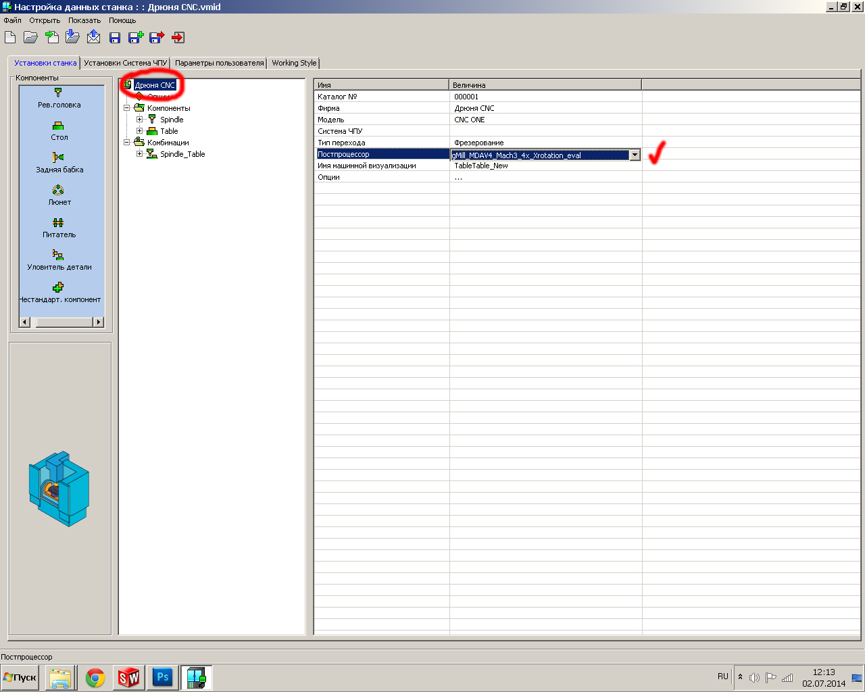Click the volume icon in the system tray
The width and height of the screenshot is (865, 692).
pyautogui.click(x=754, y=678)
